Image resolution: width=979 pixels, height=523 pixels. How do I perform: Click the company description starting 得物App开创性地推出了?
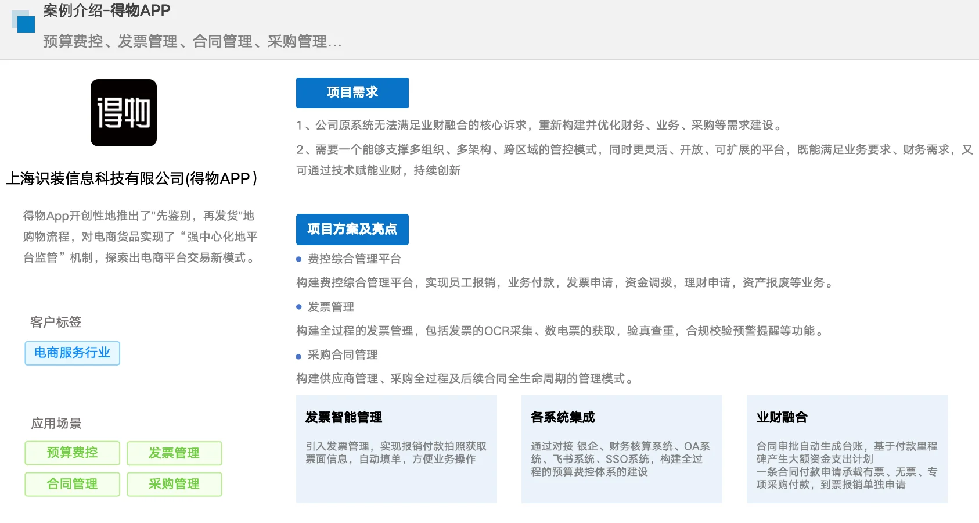(141, 237)
